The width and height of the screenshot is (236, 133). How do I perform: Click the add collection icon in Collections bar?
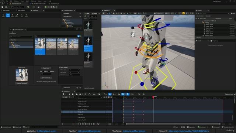point(77,88)
